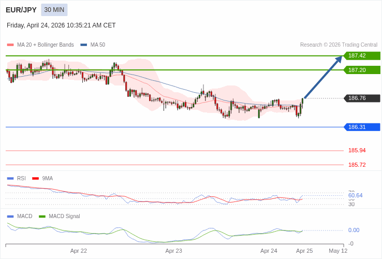Viewport: 382px width, 259px height.
Task: Click the latest green candlestick near 186.76
Action: [x=303, y=102]
